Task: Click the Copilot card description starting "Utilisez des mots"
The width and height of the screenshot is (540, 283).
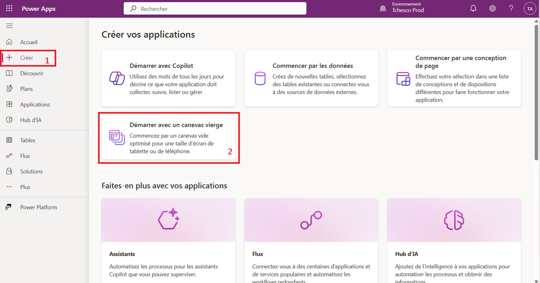Action: coord(177,84)
